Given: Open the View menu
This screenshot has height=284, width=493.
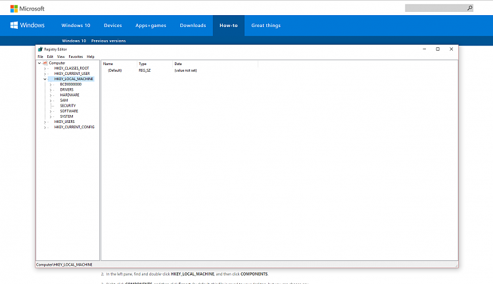Looking at the screenshot, I should (60, 57).
